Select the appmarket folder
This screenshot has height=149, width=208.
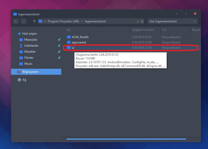tap(79, 42)
